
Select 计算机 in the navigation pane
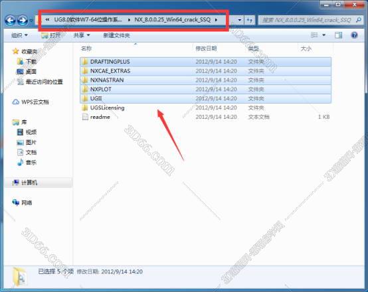[29, 183]
